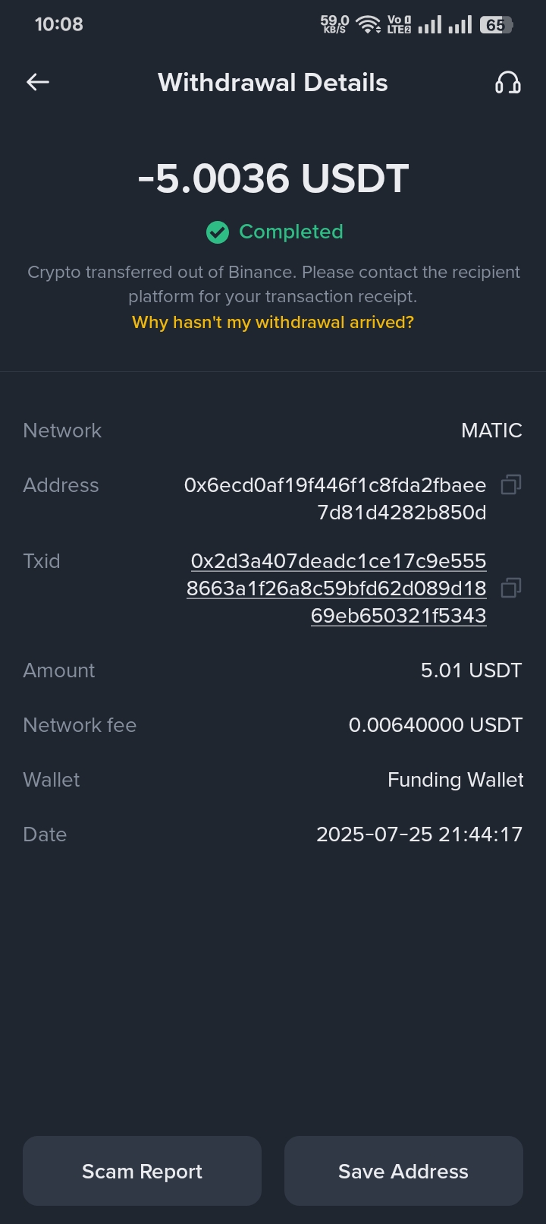Copy the withdrawal address

click(x=511, y=484)
